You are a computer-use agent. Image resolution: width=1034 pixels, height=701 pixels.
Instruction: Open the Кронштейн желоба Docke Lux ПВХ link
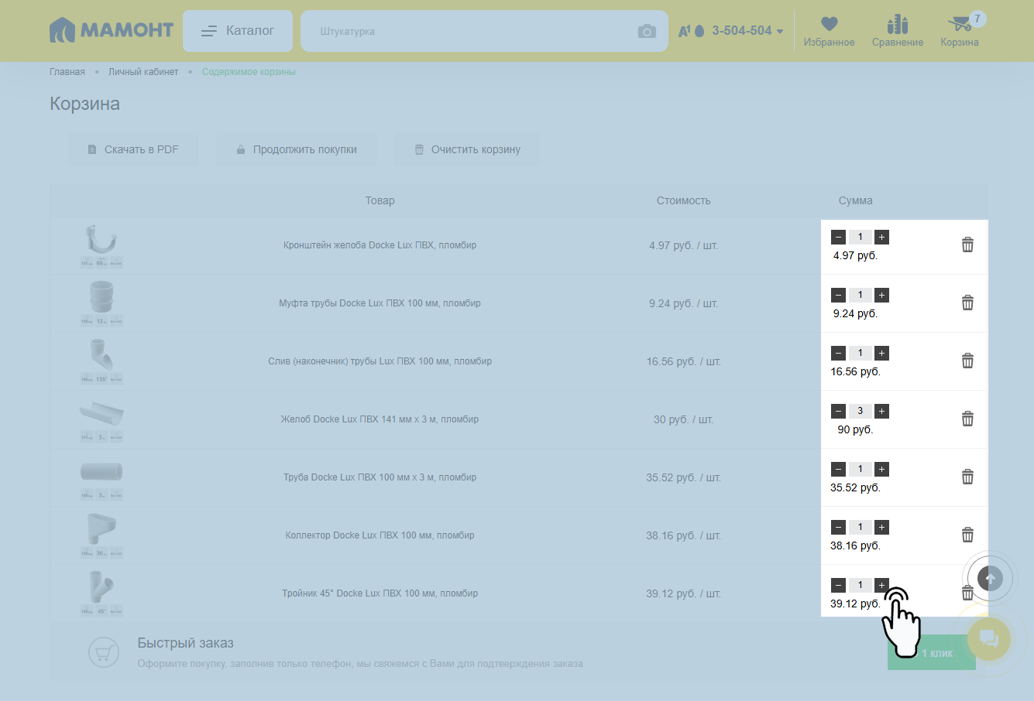[x=380, y=245]
